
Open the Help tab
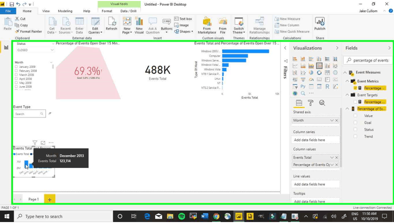tap(87, 11)
